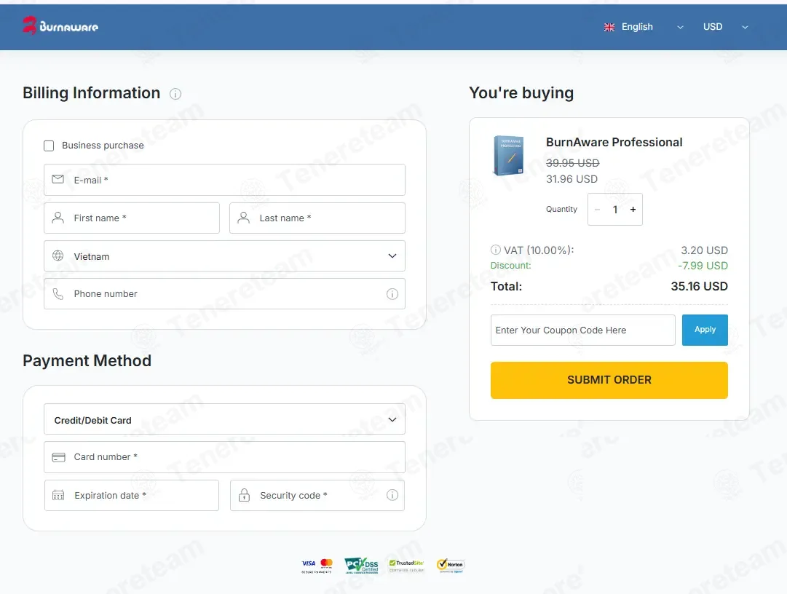This screenshot has width=787, height=594.
Task: Focus the Security code field
Action: [317, 495]
